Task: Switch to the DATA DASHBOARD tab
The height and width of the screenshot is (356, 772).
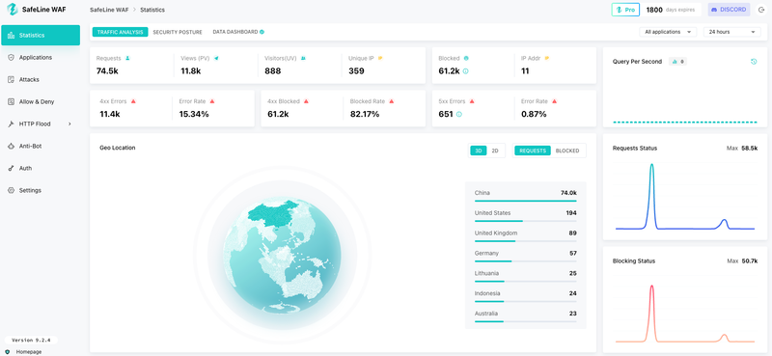Action: 235,32
